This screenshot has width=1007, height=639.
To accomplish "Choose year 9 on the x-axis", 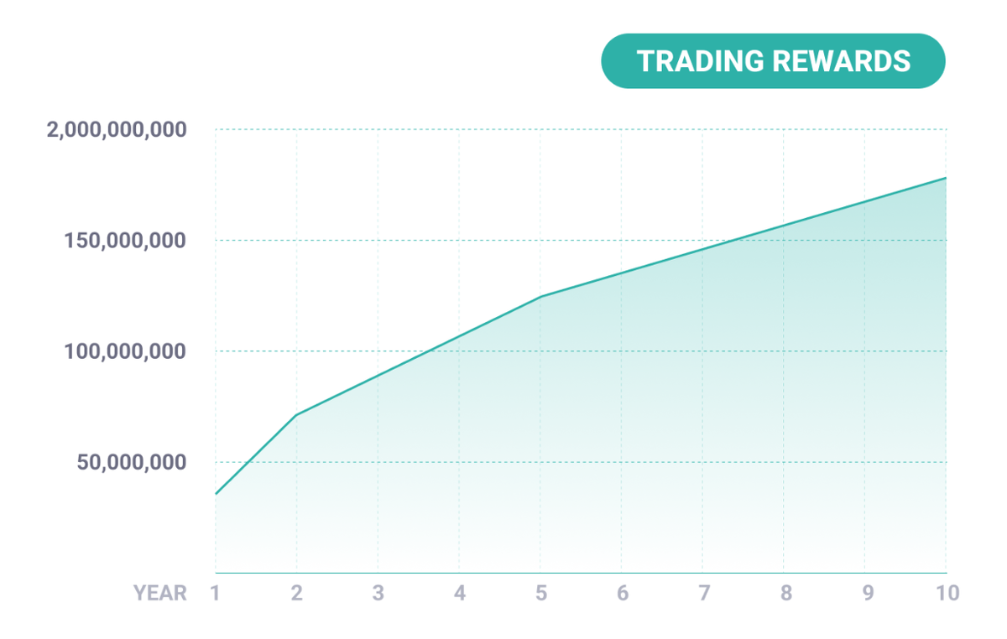I will 865,594.
